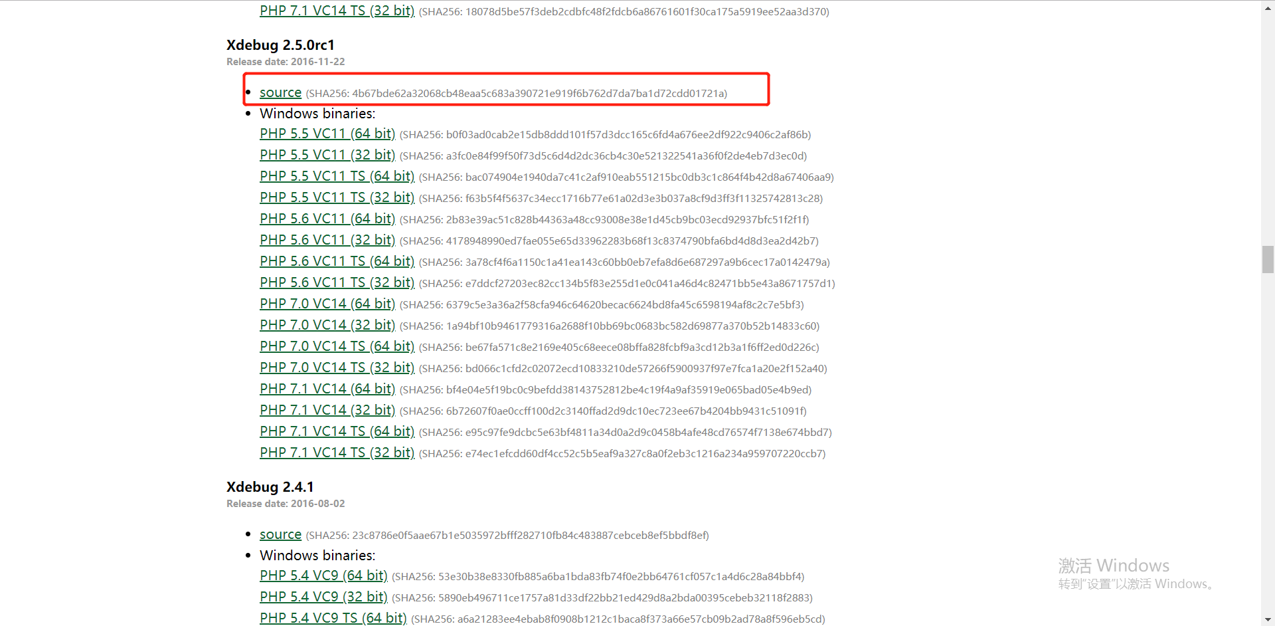Image resolution: width=1275 pixels, height=626 pixels.
Task: Click the SHA256 hash starting bf4e04e5f19
Action: pyautogui.click(x=606, y=390)
